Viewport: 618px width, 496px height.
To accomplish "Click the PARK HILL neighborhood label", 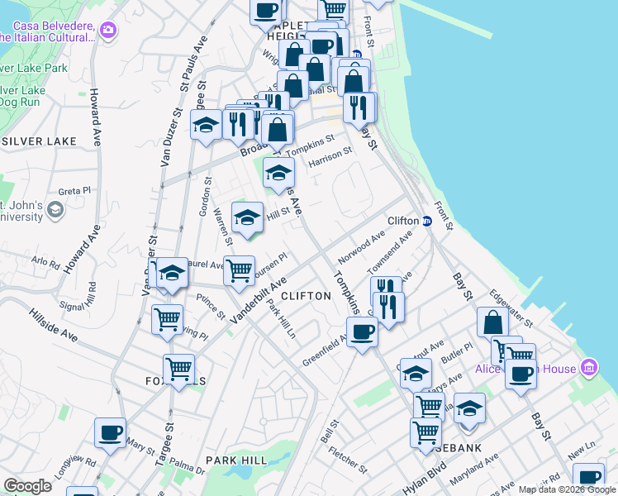I will (x=236, y=460).
